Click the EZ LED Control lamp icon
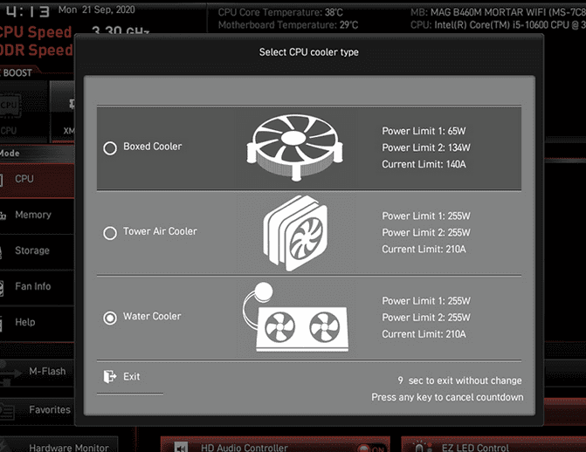This screenshot has width=586, height=452. click(422, 447)
